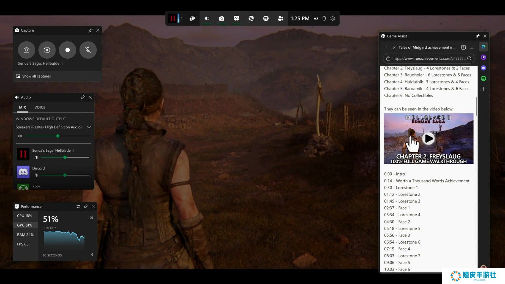Open Performance widget options

click(x=78, y=206)
